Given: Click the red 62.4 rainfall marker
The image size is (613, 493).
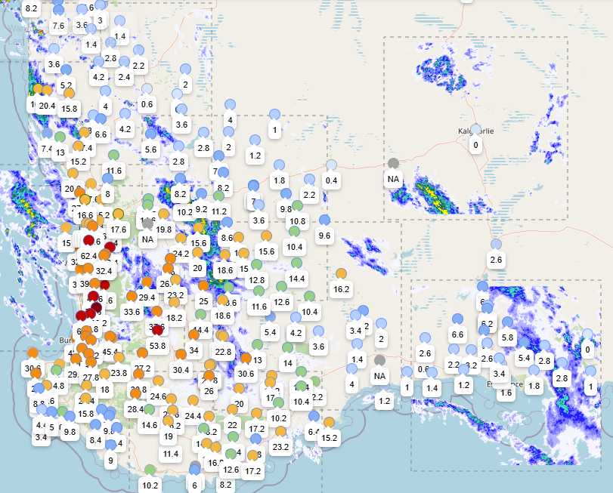Looking at the screenshot, I should pos(88,240).
